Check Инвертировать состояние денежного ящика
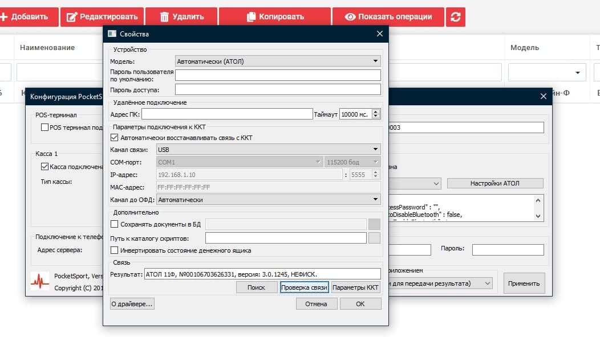600x354 pixels. tap(114, 250)
